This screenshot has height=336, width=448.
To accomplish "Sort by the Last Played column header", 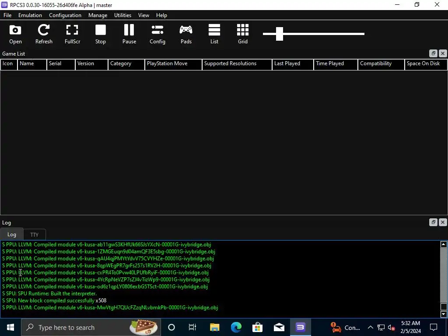I will [293, 64].
